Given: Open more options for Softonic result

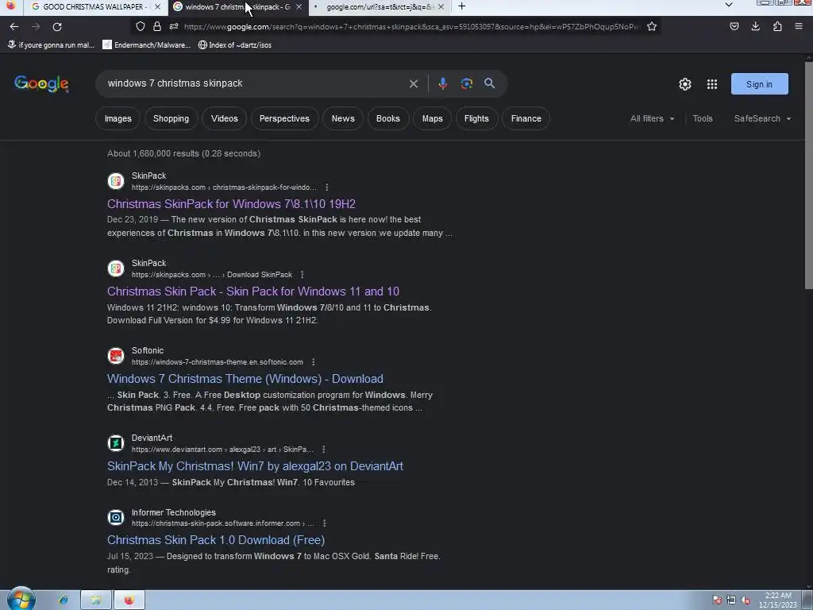Looking at the screenshot, I should coord(313,362).
